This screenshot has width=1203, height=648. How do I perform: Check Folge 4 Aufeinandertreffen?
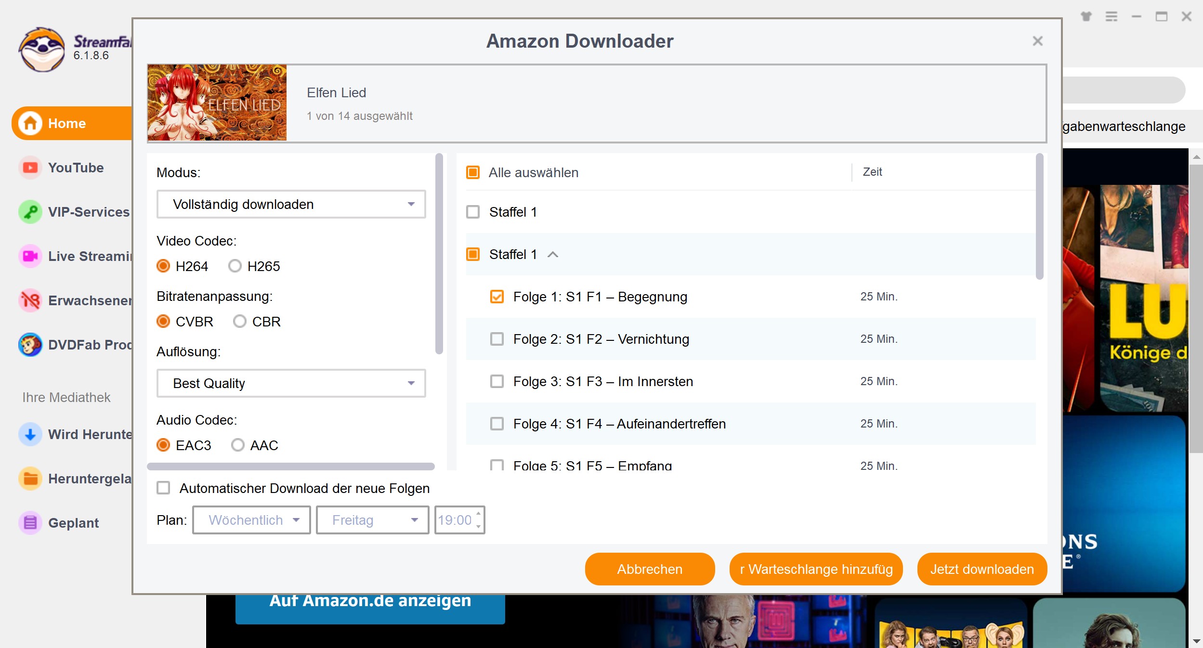497,424
